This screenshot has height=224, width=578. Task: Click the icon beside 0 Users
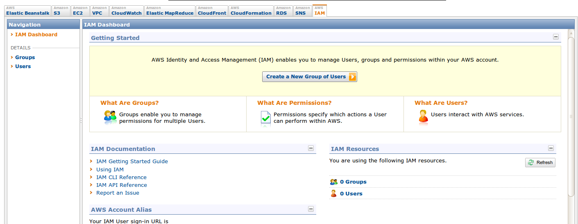[x=334, y=194]
